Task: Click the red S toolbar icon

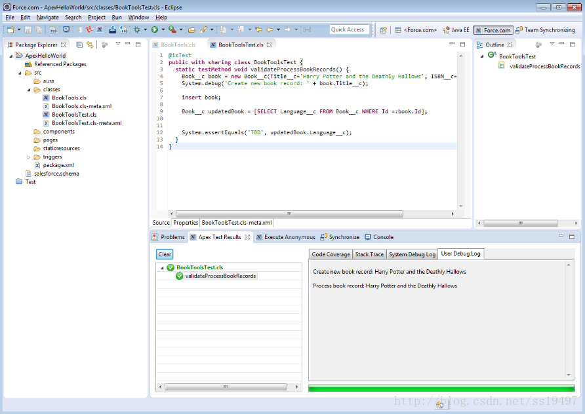Action: click(89, 29)
